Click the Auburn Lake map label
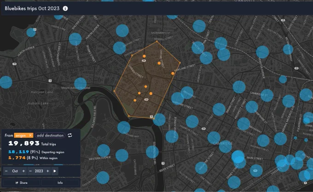 pyautogui.click(x=38, y=104)
